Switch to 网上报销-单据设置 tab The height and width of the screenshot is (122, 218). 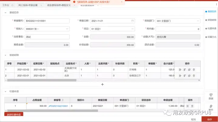pyautogui.click(x=28, y=5)
